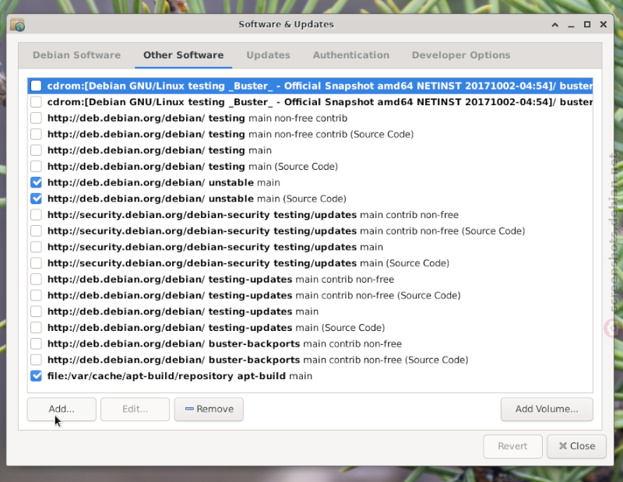Enable buster-backports main contrib non-free checkbox
The width and height of the screenshot is (623, 482).
click(x=36, y=343)
